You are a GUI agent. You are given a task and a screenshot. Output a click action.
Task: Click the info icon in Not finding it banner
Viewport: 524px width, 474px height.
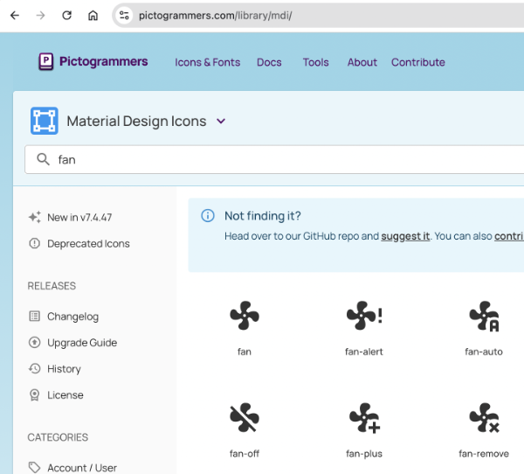coord(208,216)
